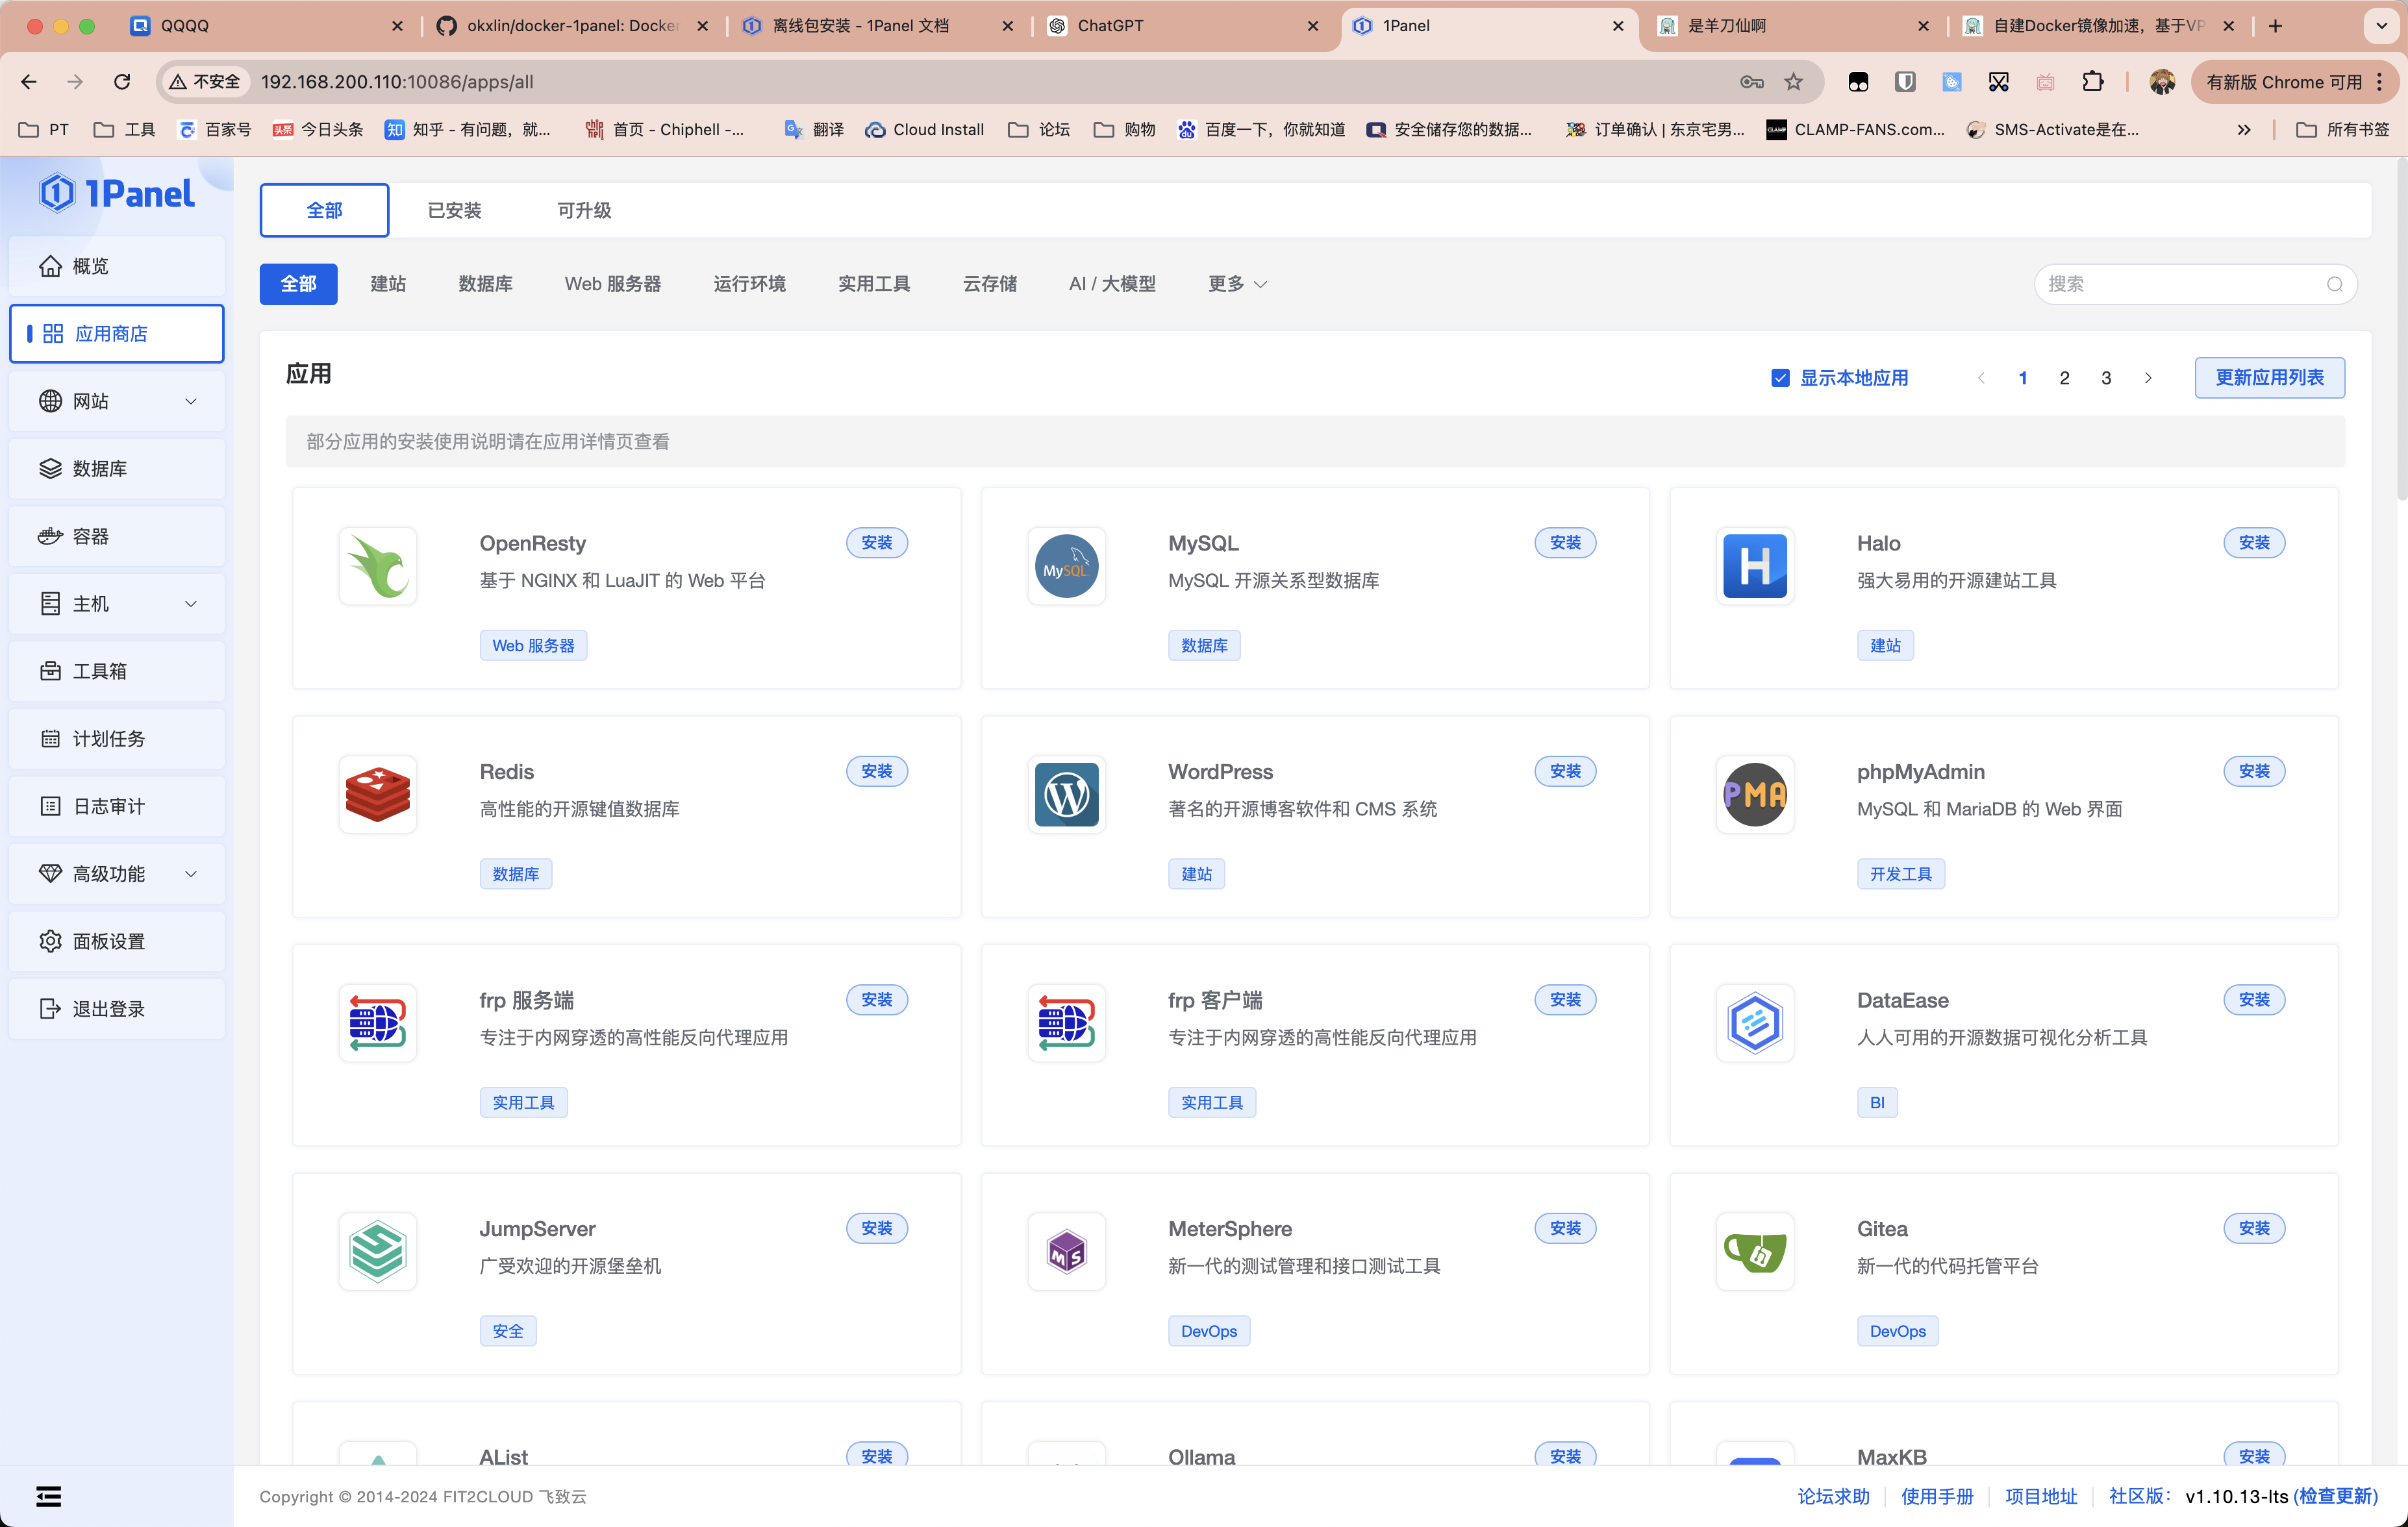
Task: Open the Chrome extensions puzzle icon
Action: coord(2092,82)
